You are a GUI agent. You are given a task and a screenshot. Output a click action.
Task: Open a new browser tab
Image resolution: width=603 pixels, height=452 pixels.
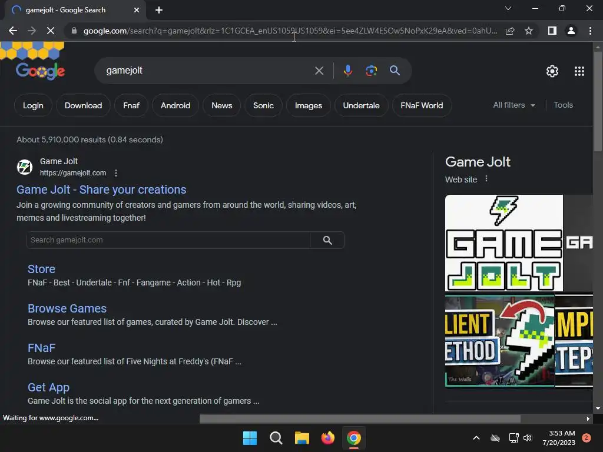point(159,10)
